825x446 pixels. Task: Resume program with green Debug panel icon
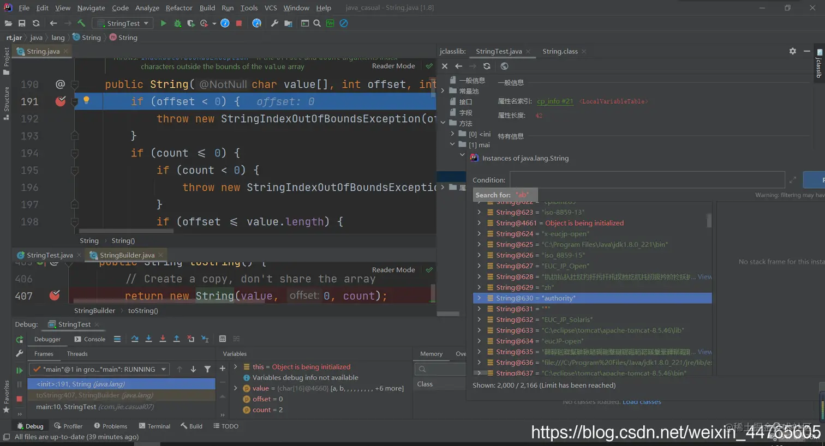pos(20,370)
